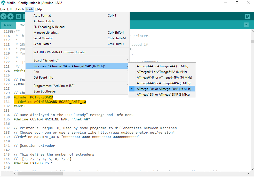Screen dimensions: 254x177
Task: Close the open Tools menu
Action: tap(29, 9)
